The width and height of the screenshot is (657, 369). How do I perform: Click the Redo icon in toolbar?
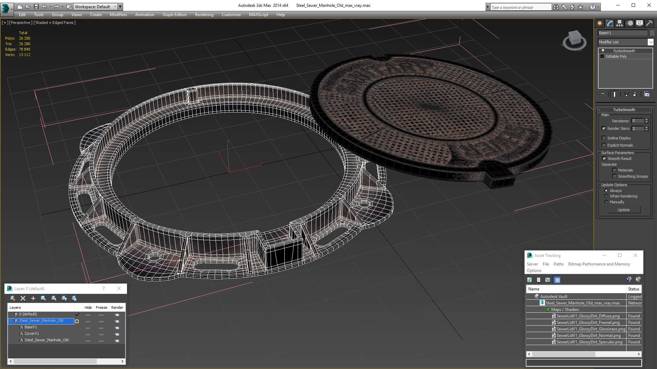pyautogui.click(x=56, y=6)
